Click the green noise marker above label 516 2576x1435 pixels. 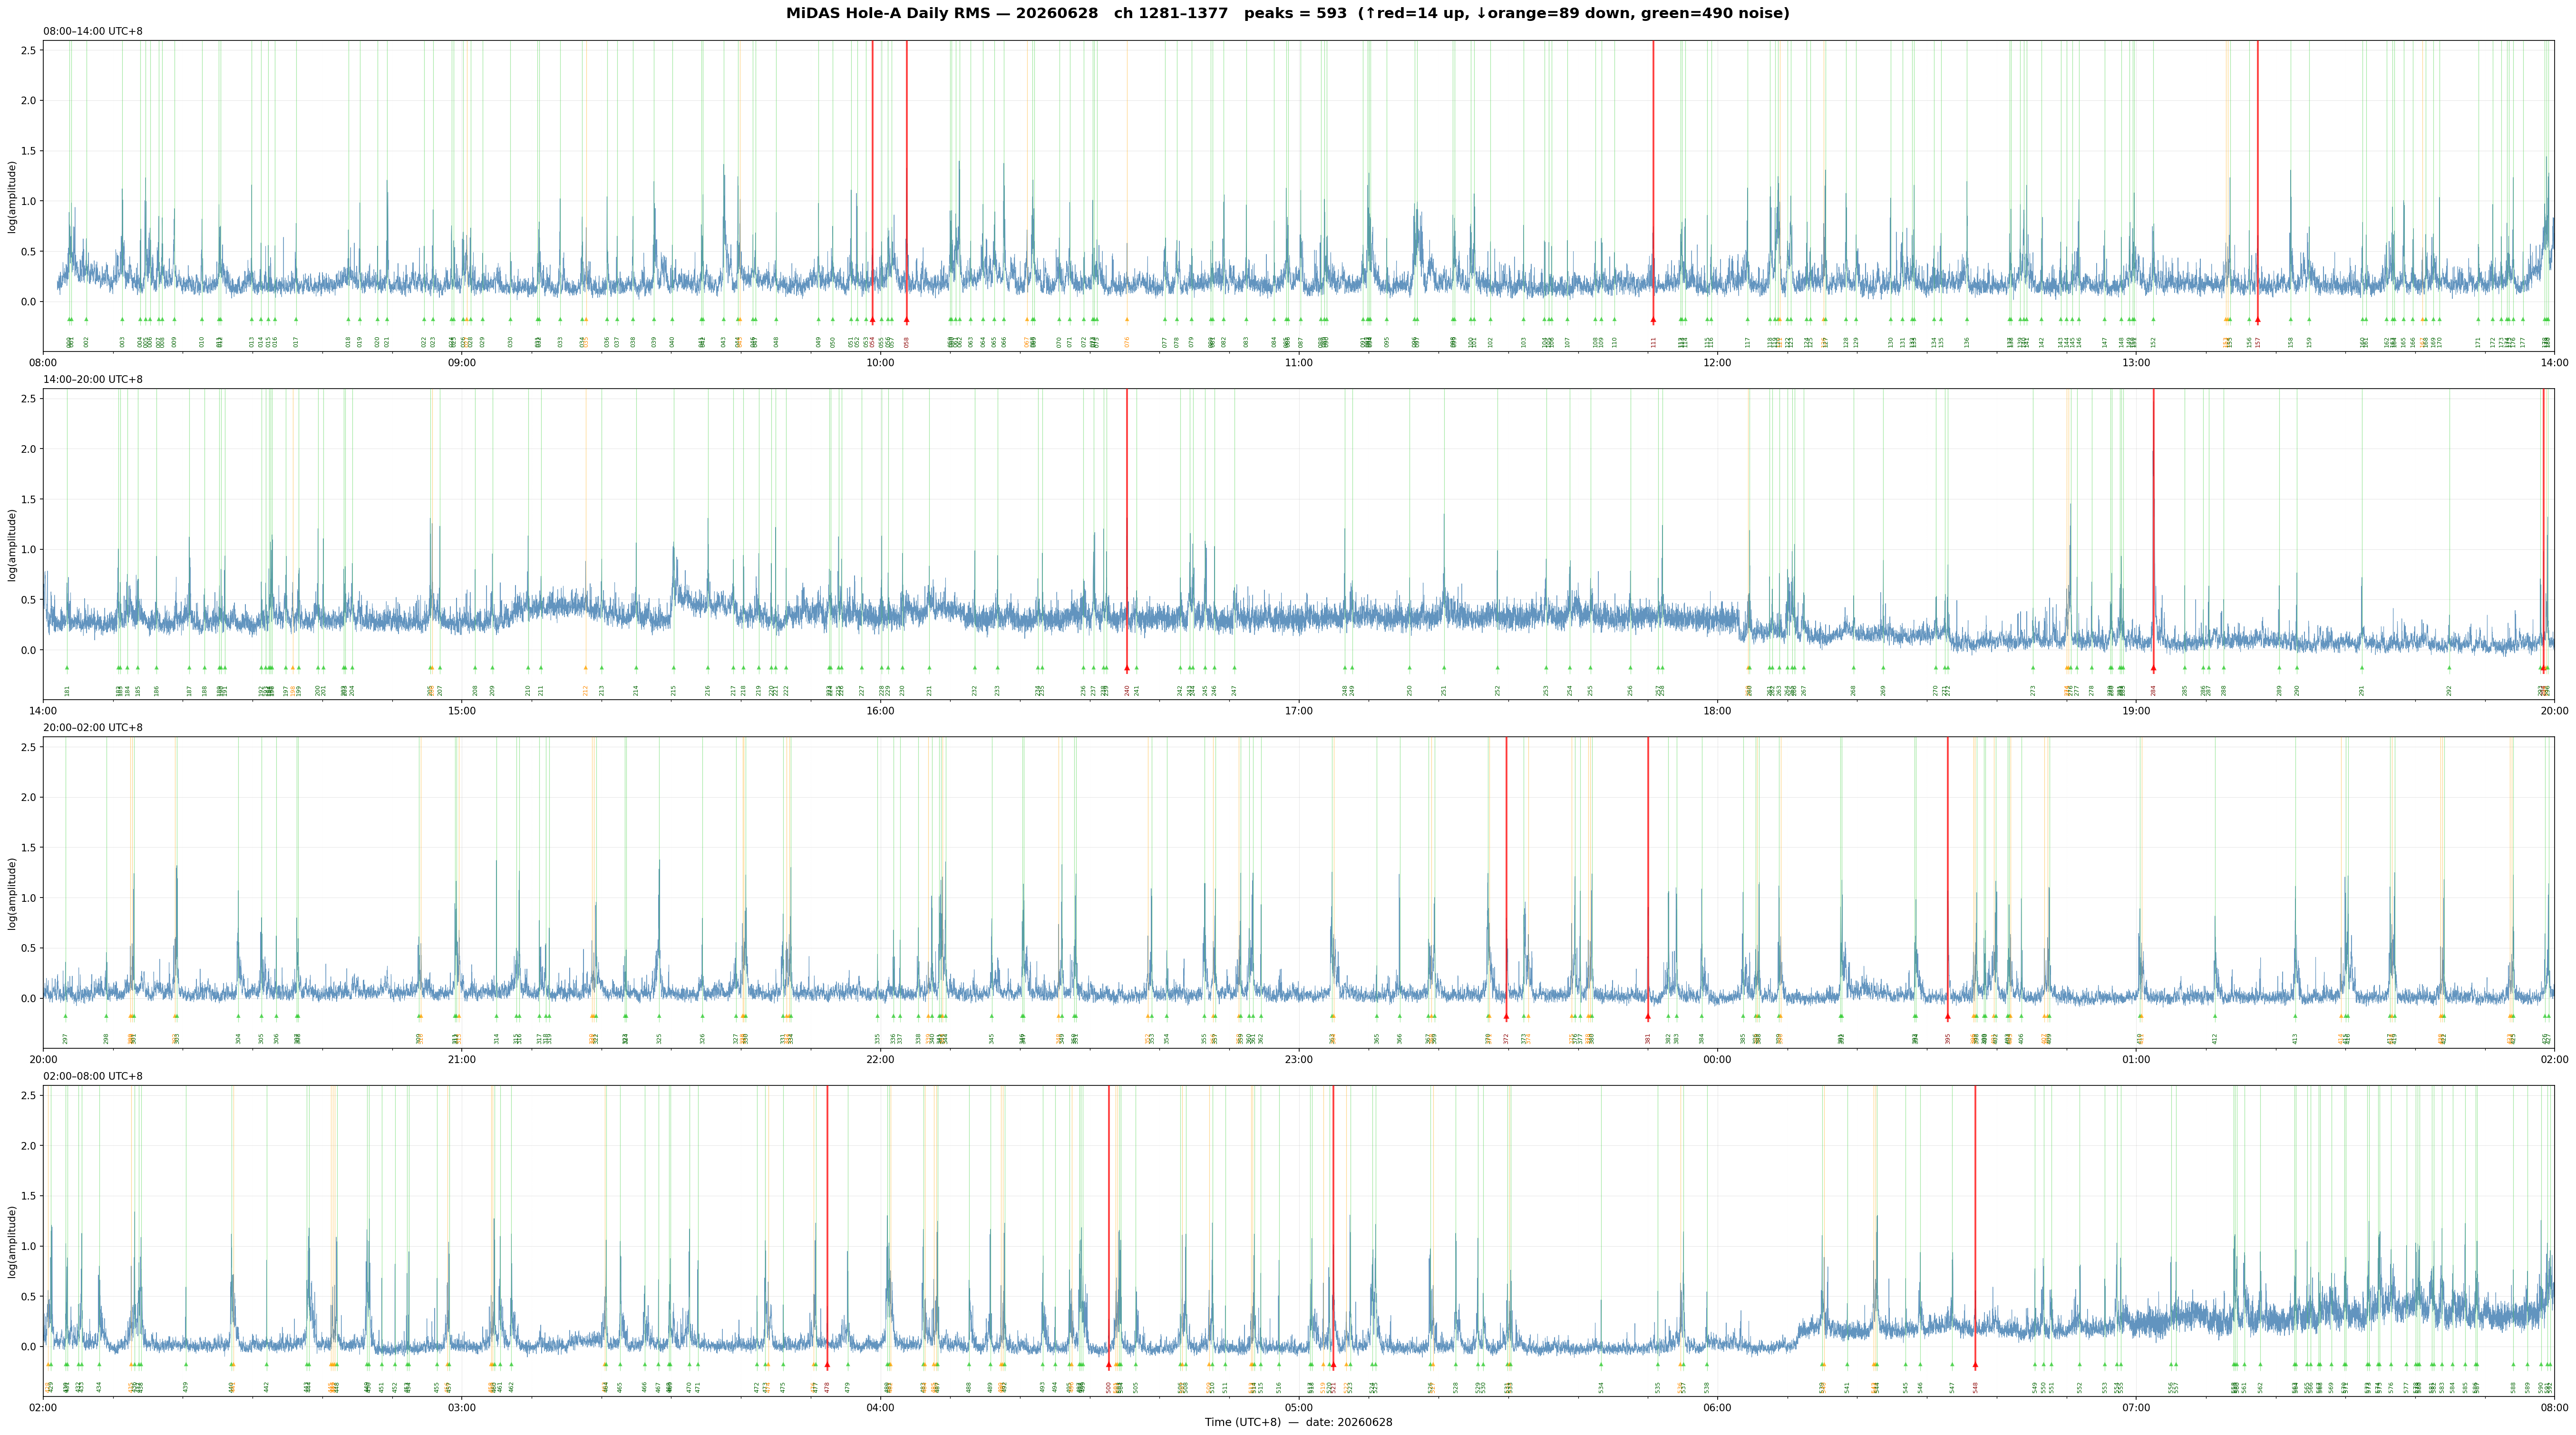[1279, 1365]
